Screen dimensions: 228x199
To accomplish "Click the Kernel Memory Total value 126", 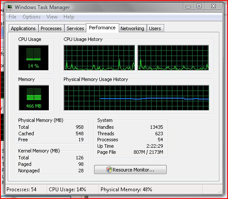I will 80,158.
